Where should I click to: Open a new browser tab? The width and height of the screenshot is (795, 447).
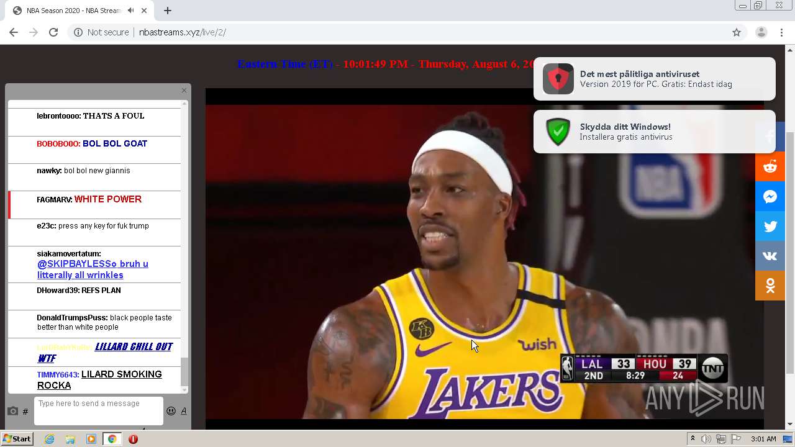(167, 11)
